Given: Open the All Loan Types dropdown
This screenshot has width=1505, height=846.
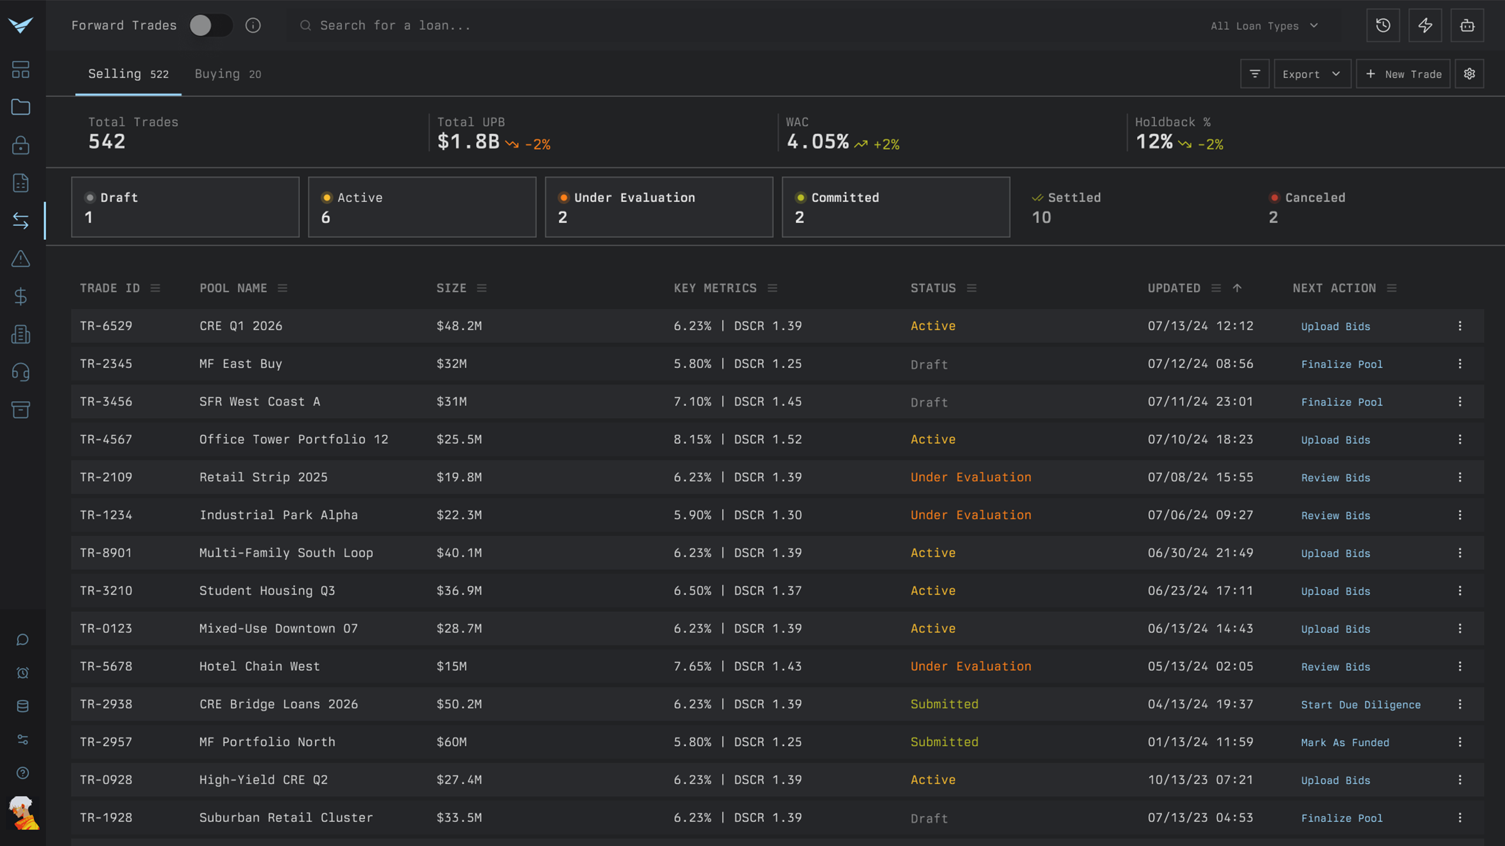Looking at the screenshot, I should [x=1265, y=26].
